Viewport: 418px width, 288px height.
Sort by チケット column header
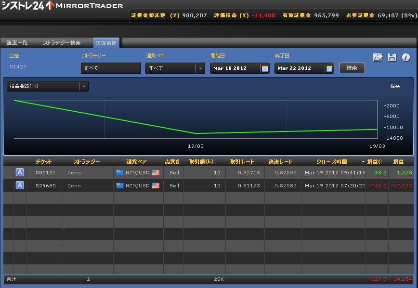[44, 162]
